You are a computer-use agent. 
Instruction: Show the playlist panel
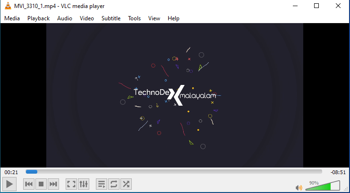[102, 184]
